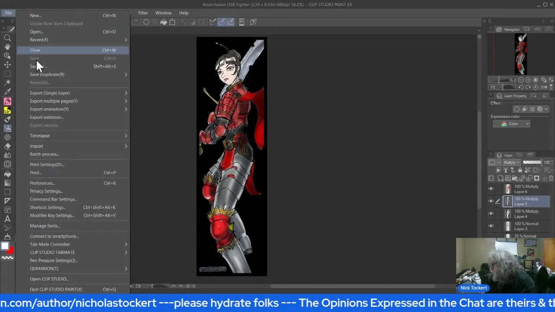Screen dimensions: 555x312
Task: Open the Effect options arrow dropdown
Action: pos(546,109)
